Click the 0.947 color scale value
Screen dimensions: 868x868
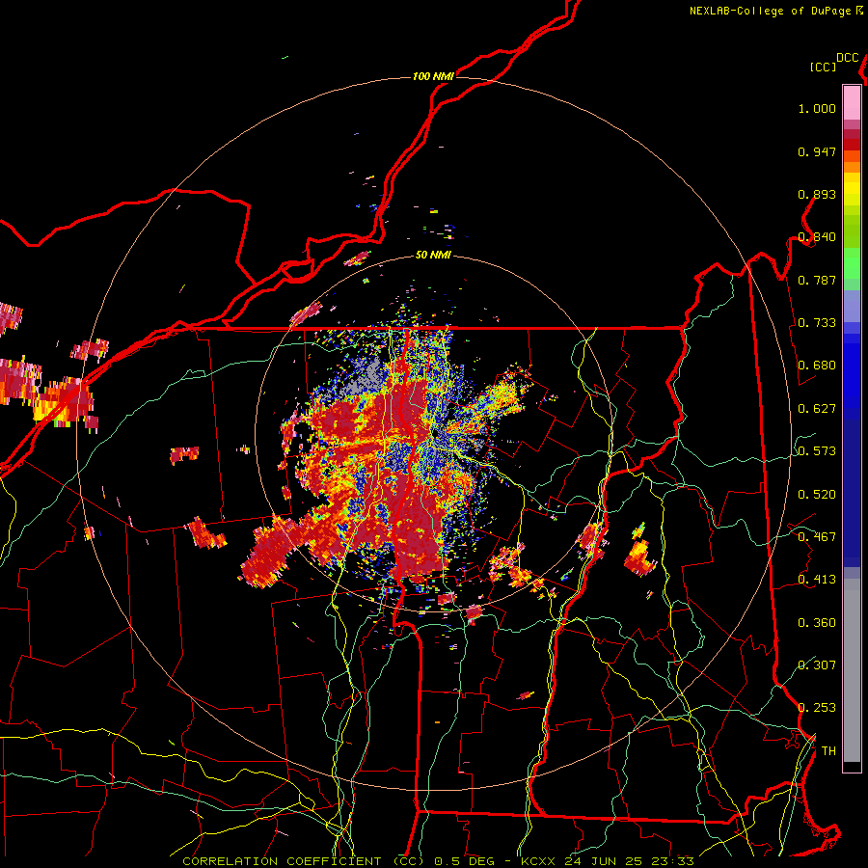pyautogui.click(x=817, y=151)
